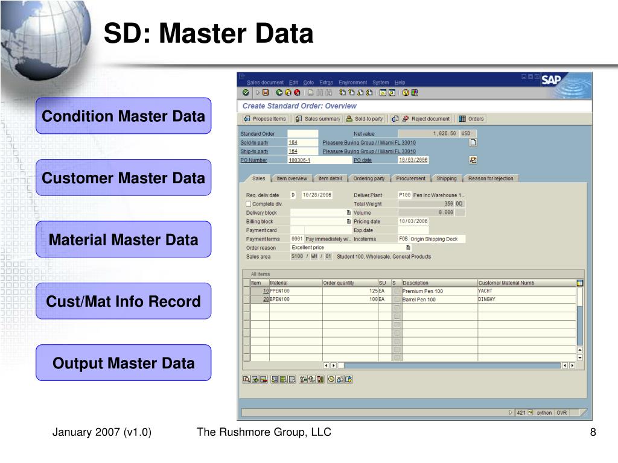Screen dimensions: 618x463
Task: Open the Goto menu
Action: click(x=308, y=82)
